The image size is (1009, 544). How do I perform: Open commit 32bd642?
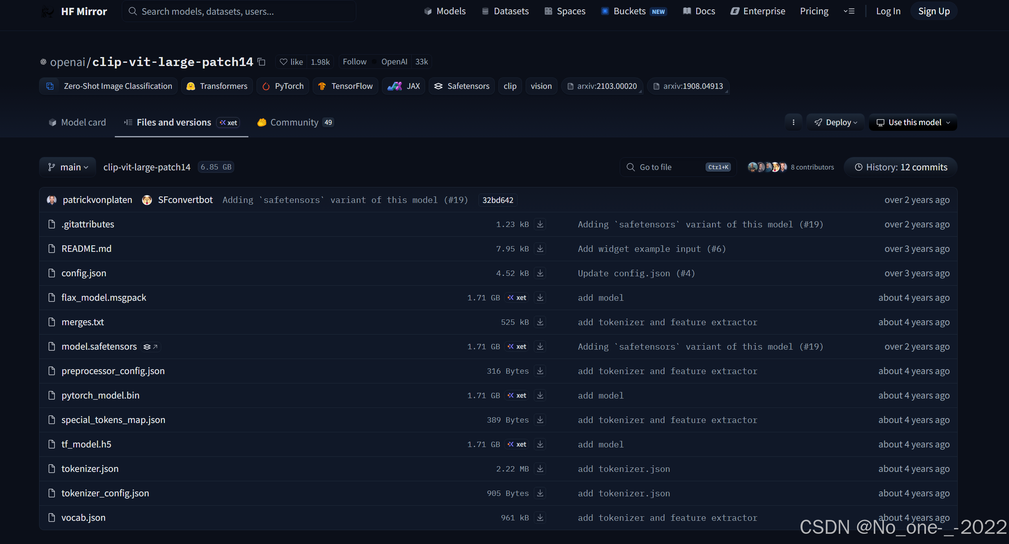point(498,200)
